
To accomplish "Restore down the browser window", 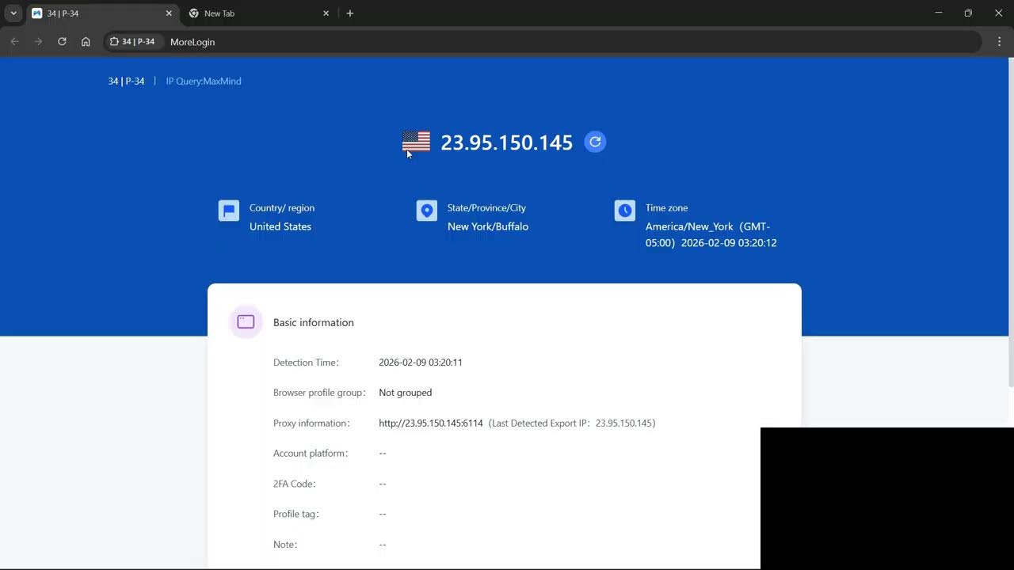I will pyautogui.click(x=968, y=13).
